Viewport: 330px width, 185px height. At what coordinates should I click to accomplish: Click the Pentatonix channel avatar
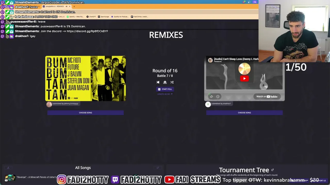[210, 60]
